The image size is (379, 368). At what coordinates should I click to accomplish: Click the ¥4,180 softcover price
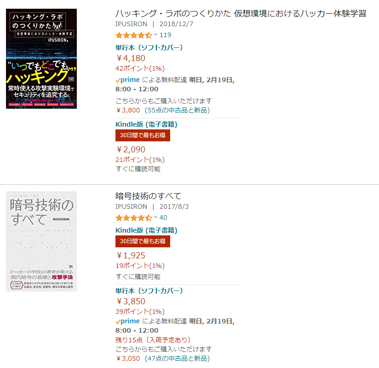click(x=131, y=58)
